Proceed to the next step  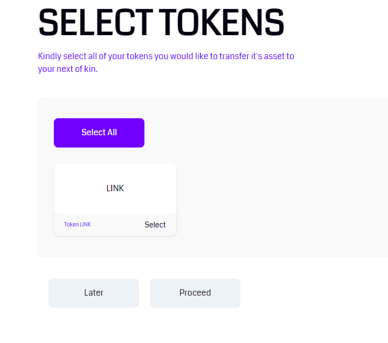click(195, 293)
